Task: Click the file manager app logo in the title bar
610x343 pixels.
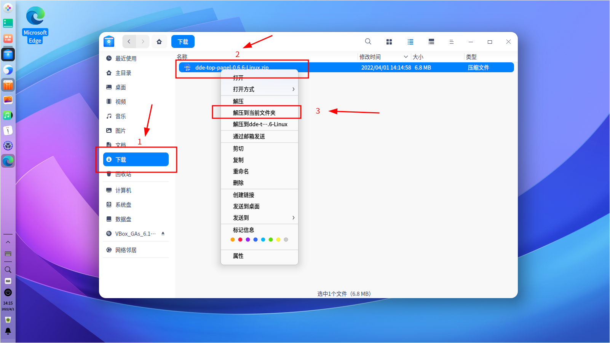Action: [x=109, y=41]
